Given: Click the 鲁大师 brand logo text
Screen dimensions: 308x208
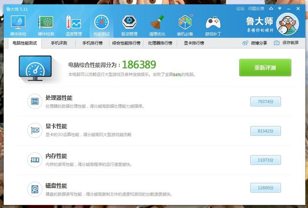Looking at the screenshot, I should (259, 21).
